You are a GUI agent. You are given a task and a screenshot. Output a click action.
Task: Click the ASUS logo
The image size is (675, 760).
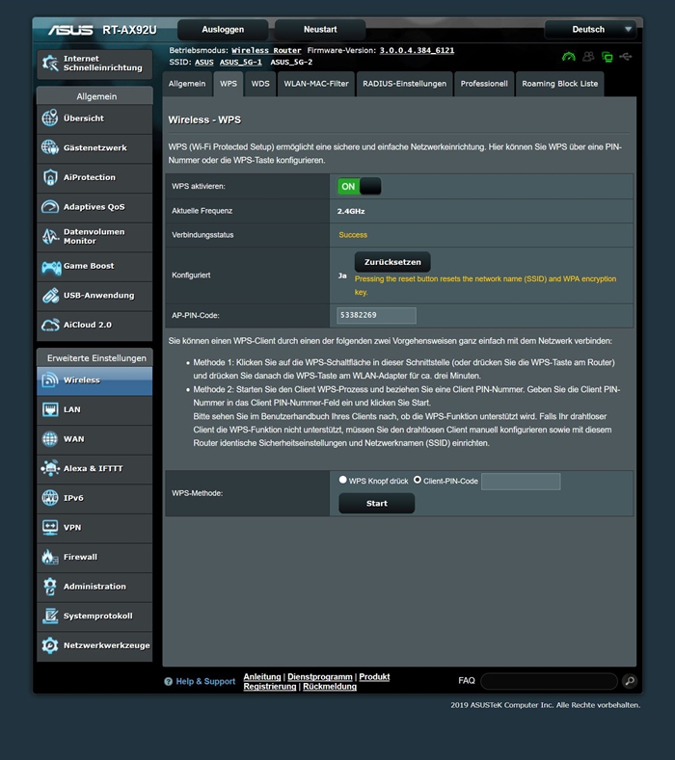70,30
